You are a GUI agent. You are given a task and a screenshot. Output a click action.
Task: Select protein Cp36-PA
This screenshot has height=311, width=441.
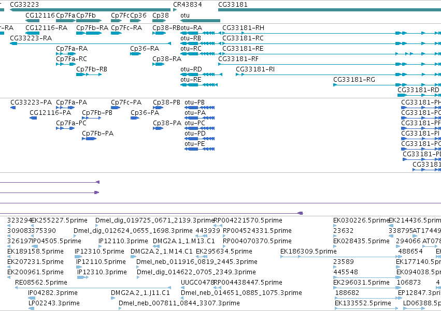coord(135,118)
